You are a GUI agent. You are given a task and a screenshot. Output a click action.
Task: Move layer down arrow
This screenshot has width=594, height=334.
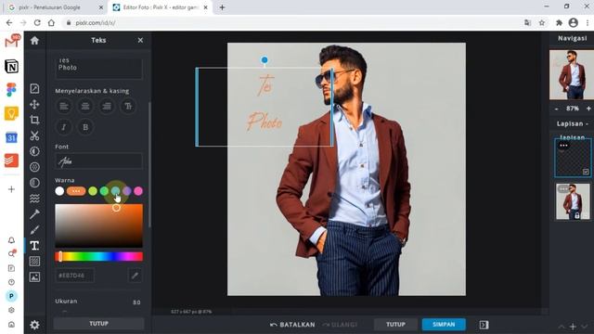pyautogui.click(x=585, y=326)
